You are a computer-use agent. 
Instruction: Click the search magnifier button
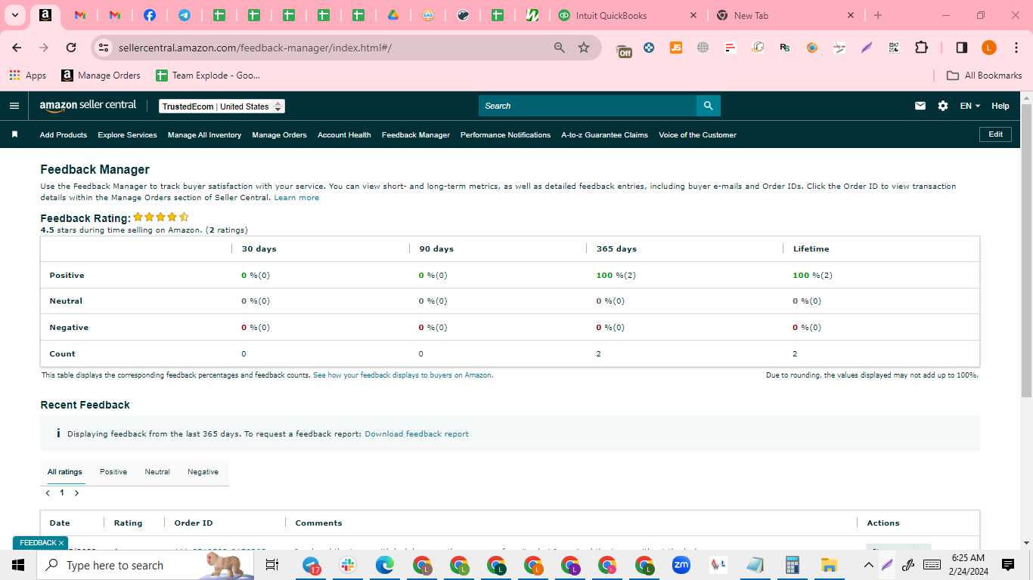(709, 106)
